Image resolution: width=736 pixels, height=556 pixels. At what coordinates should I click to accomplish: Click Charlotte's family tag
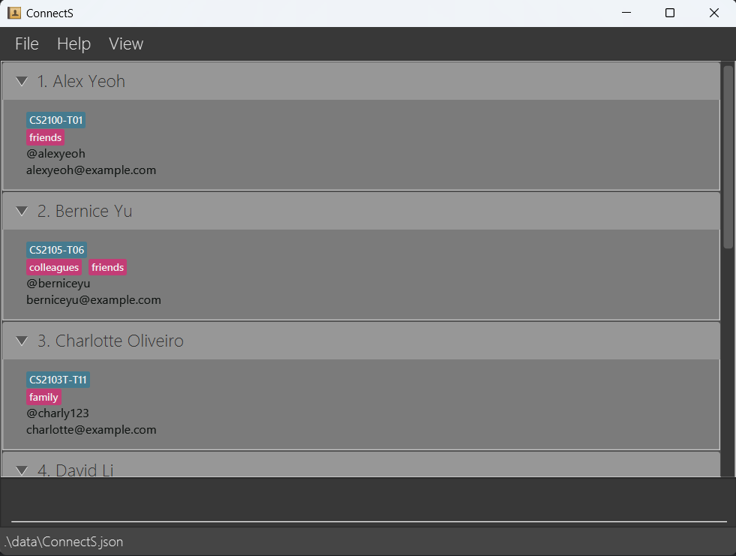44,397
